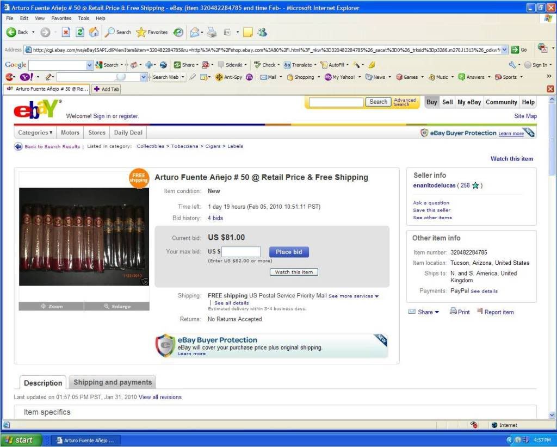Viewport: 557px width, 447px height.
Task: Open the Search Web dropdown arrow
Action: 183,77
